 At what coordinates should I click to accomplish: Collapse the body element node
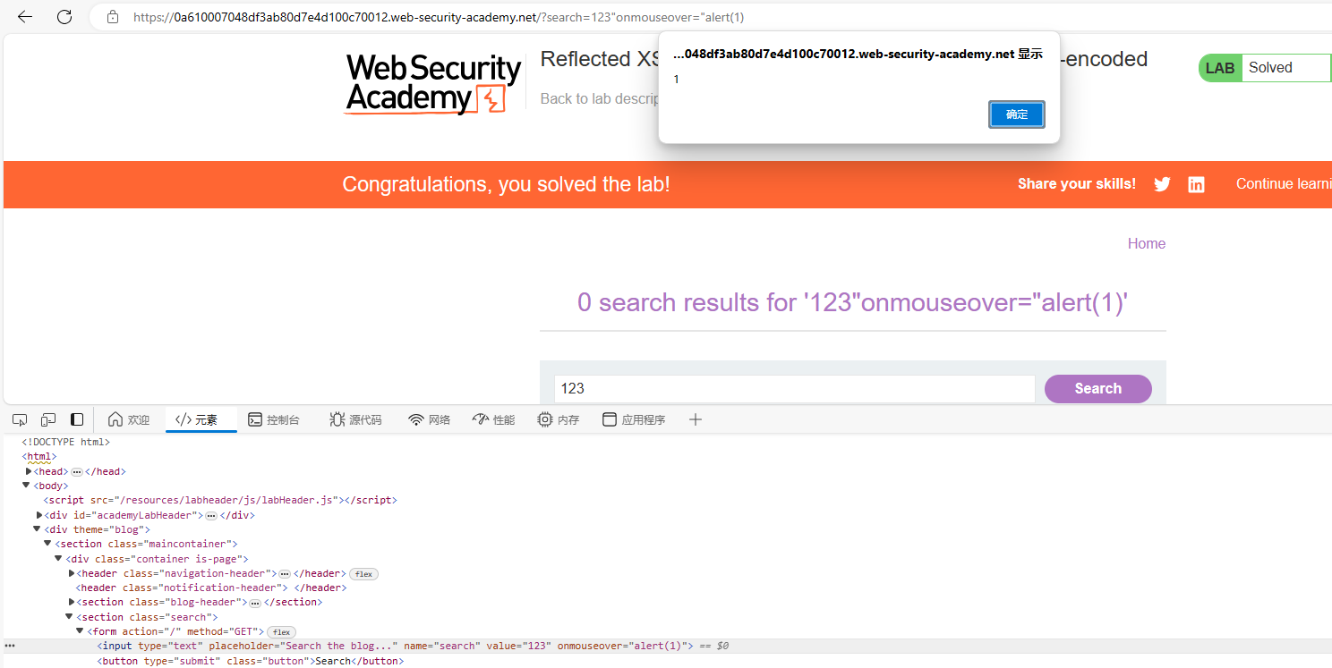pyautogui.click(x=26, y=485)
